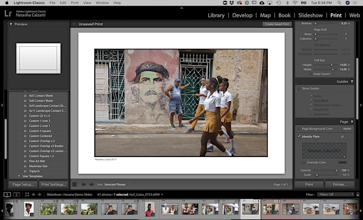363x220 pixels.
Task: Select filmstrip thumbnail of man in red shirt
Action: (x=149, y=209)
